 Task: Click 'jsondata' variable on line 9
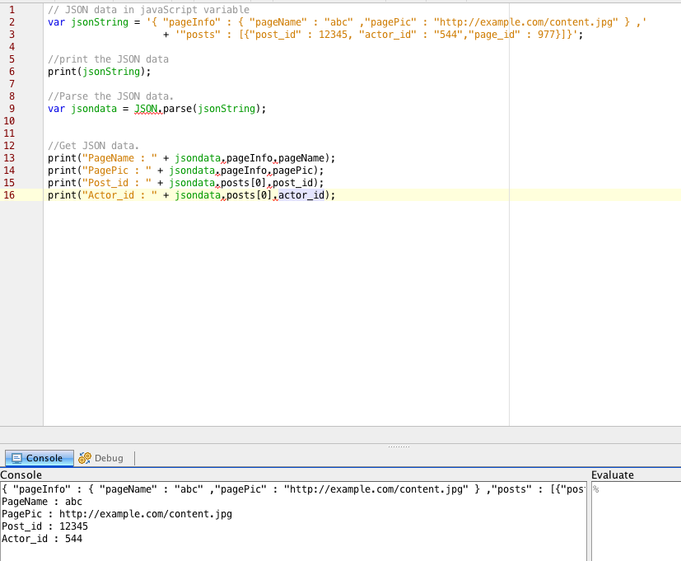94,109
